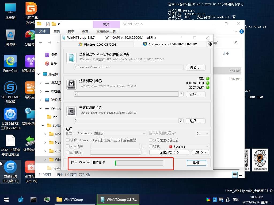Open the Windows Start button
274x205 pixels.
pos(6,200)
